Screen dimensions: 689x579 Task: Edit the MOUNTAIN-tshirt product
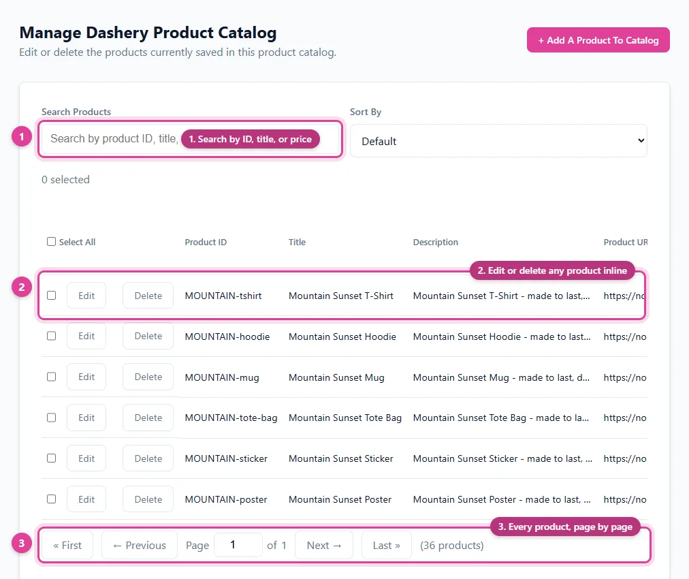86,296
